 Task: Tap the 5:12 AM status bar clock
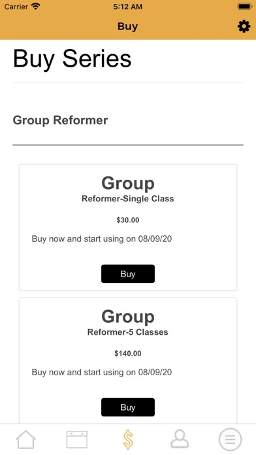[x=128, y=7]
